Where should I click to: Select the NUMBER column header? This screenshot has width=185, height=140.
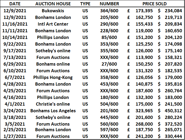109,4
